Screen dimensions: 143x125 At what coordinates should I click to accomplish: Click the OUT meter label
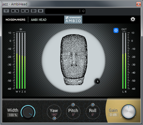pyautogui.click(x=124, y=29)
